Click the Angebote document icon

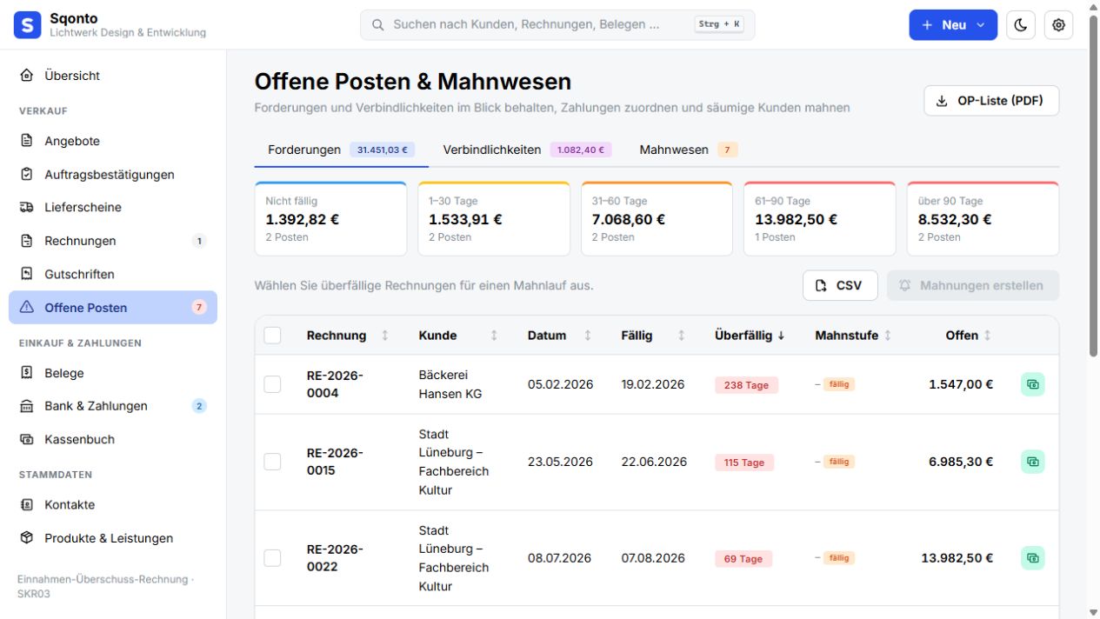(27, 141)
